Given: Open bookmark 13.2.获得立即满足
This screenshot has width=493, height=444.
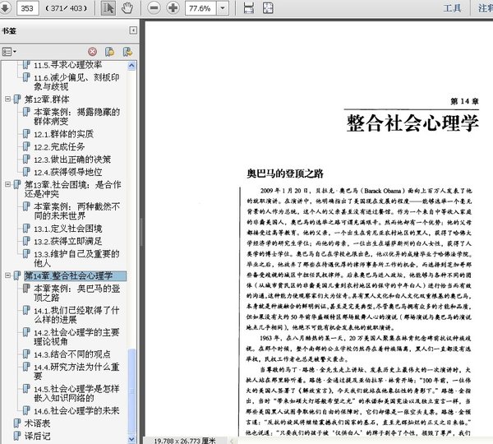Looking at the screenshot, I should [68, 242].
